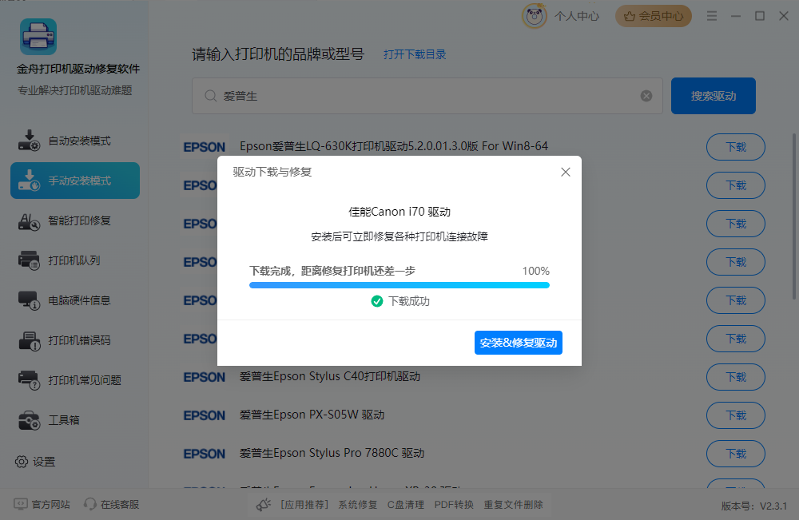799x520 pixels.
Task: Click 佳能Canon i70 驱动 title
Action: point(399,212)
